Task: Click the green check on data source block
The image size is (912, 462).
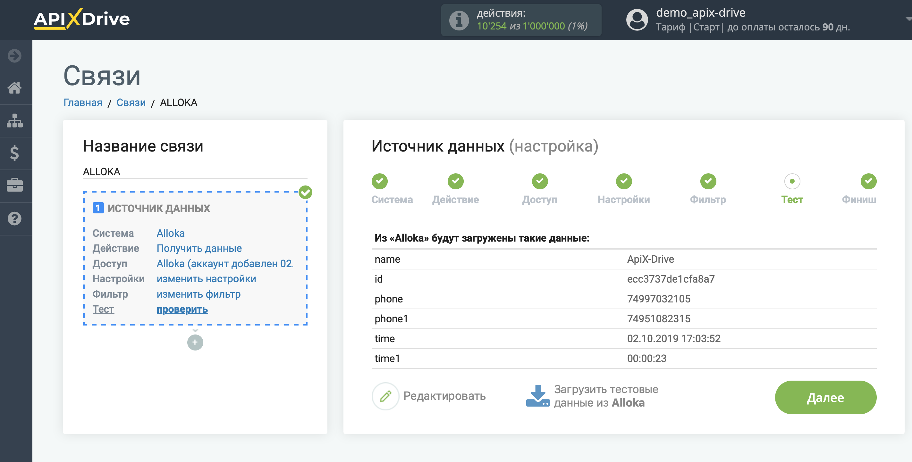Action: coord(305,193)
